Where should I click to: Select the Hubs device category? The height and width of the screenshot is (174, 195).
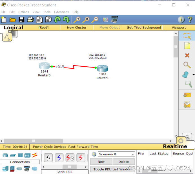point(20,155)
